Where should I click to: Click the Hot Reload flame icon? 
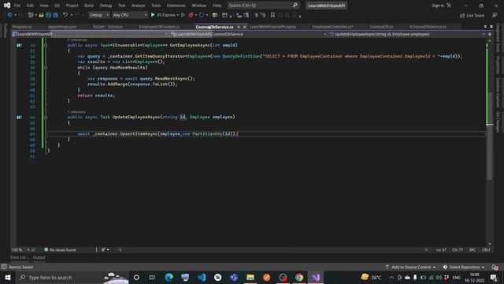coord(191,15)
